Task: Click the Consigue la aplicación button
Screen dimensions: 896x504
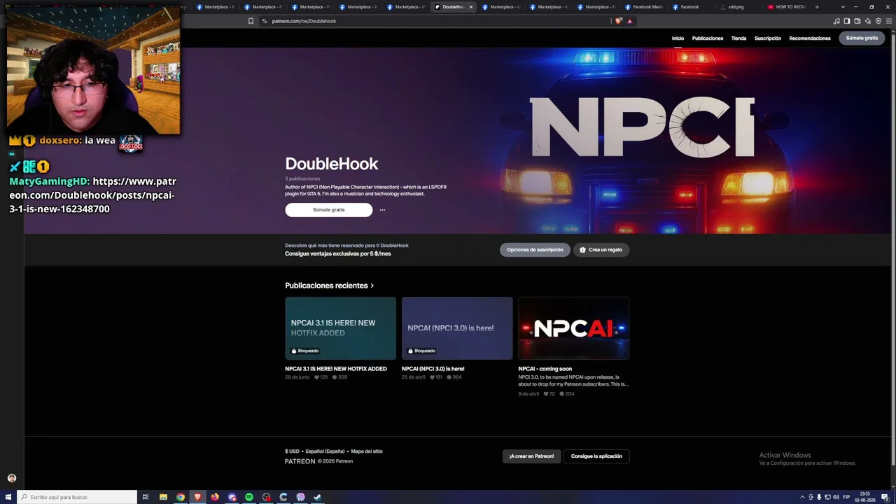Action: click(x=596, y=456)
